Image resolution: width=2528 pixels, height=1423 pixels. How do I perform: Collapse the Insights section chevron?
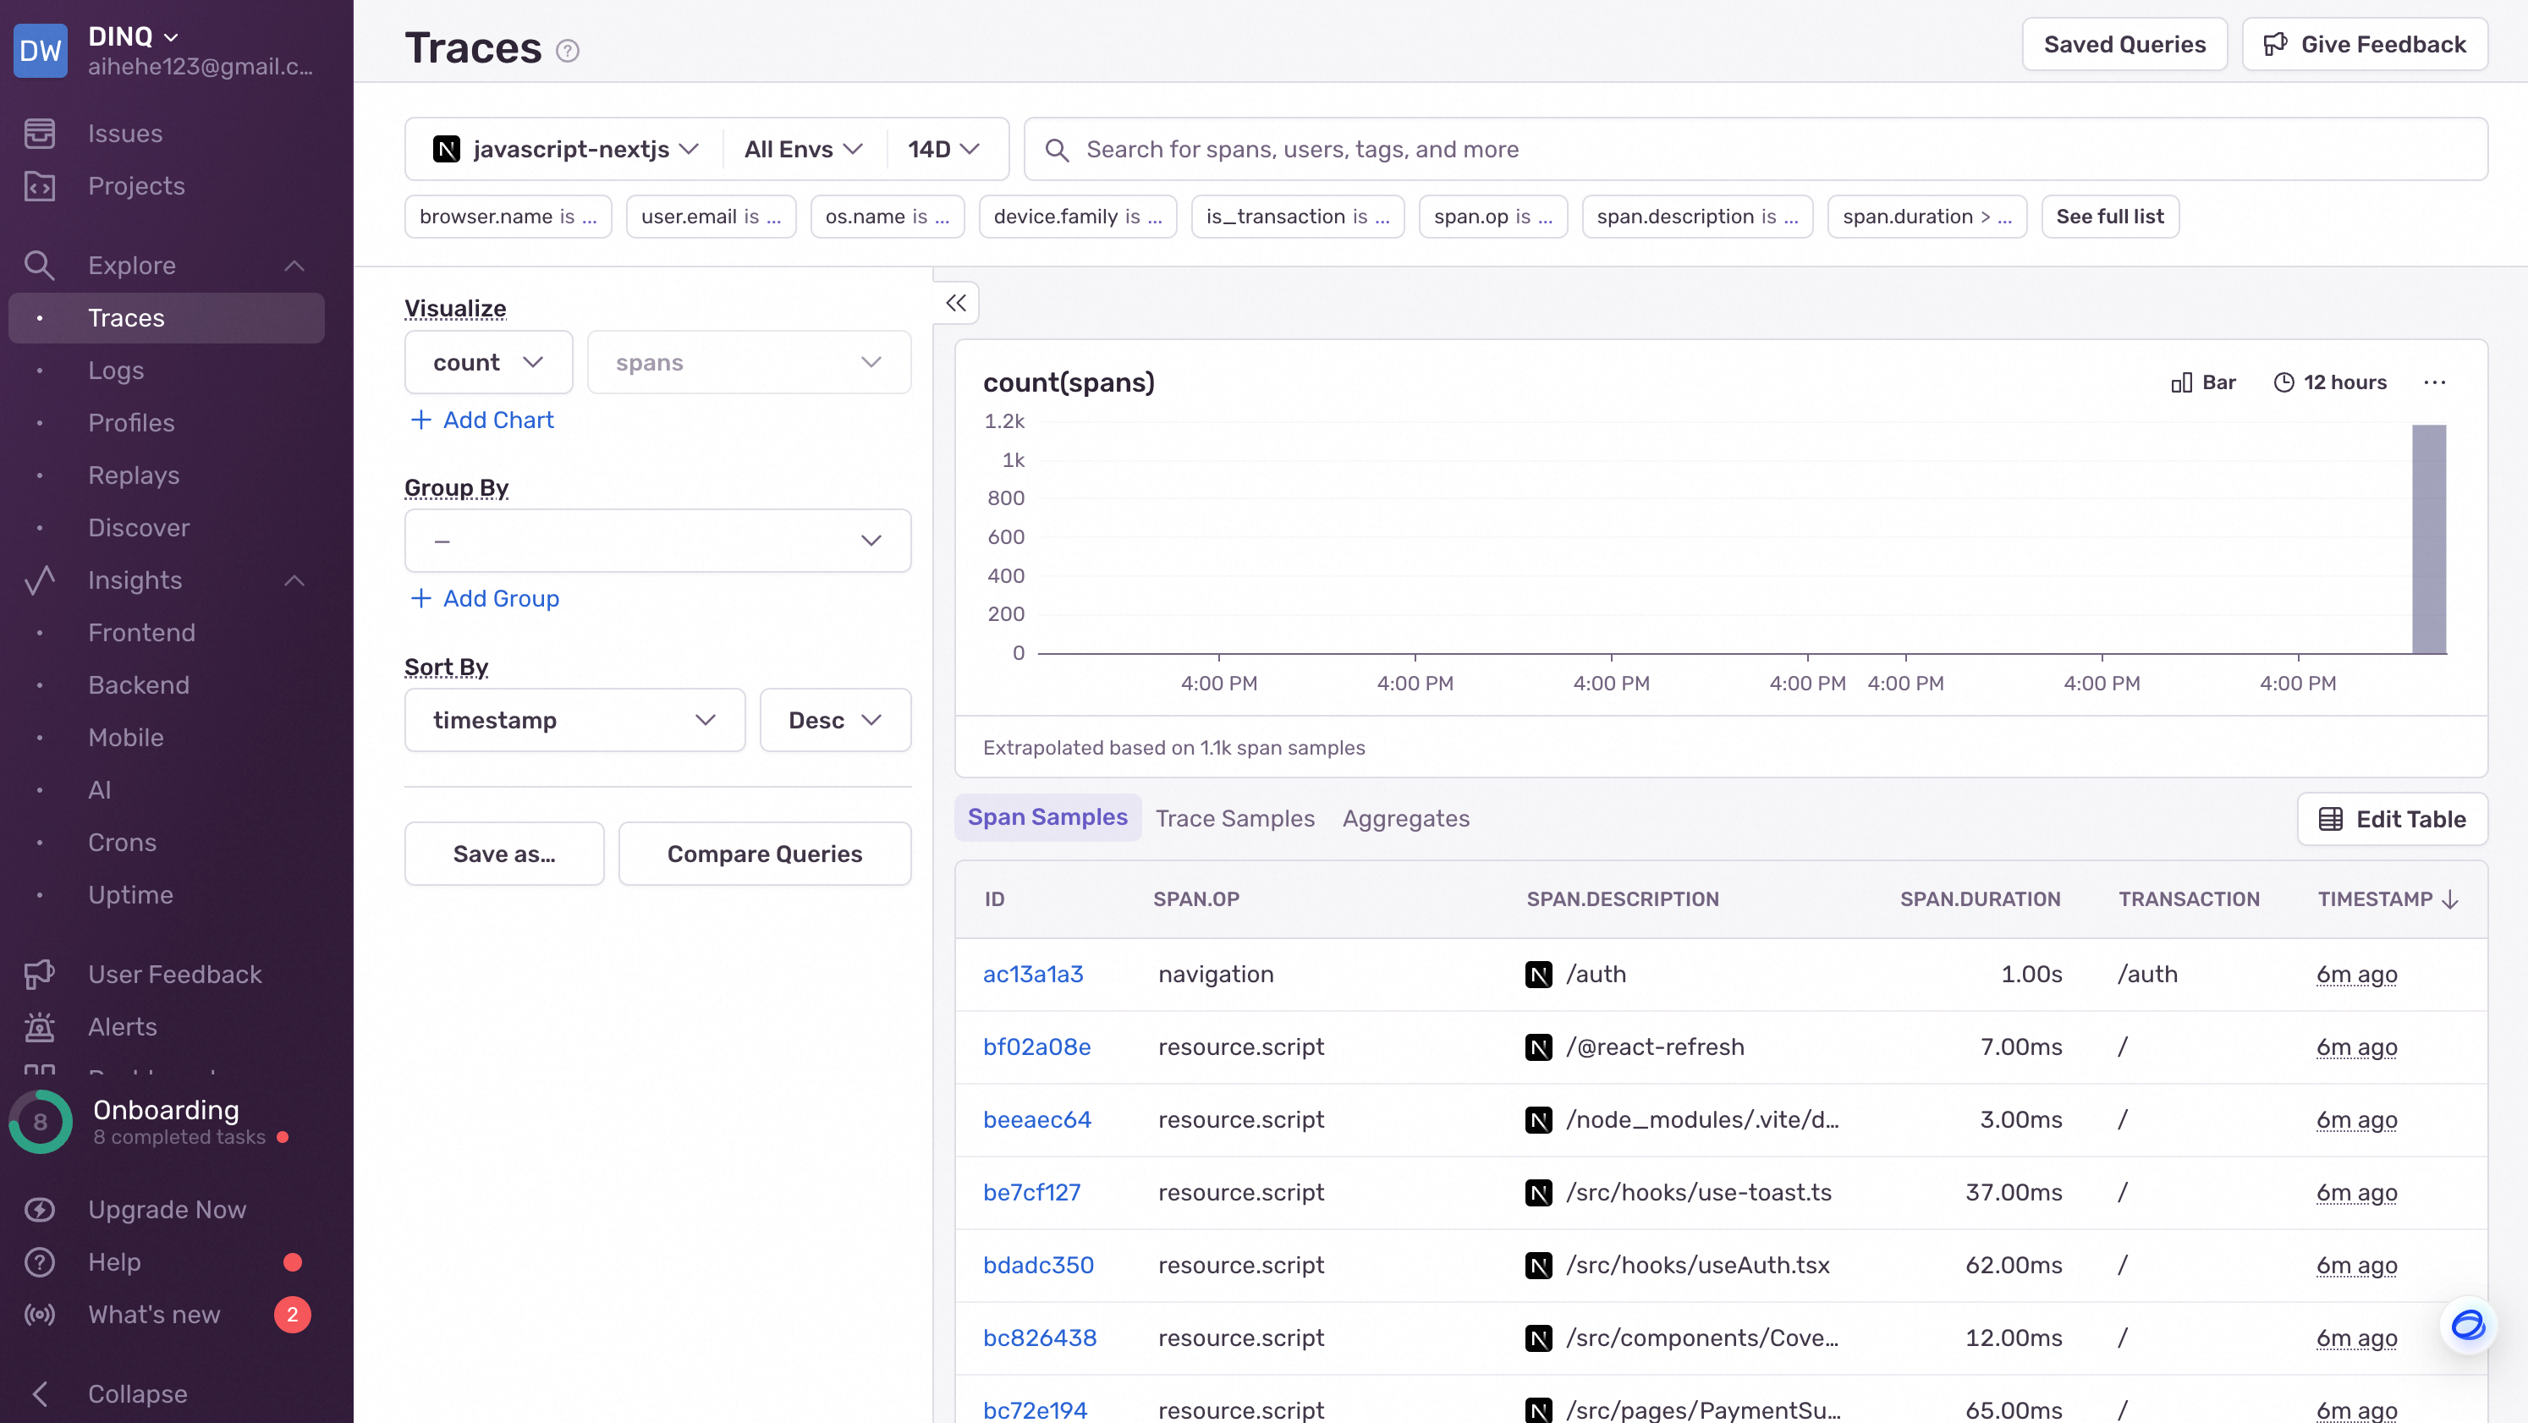[x=294, y=580]
